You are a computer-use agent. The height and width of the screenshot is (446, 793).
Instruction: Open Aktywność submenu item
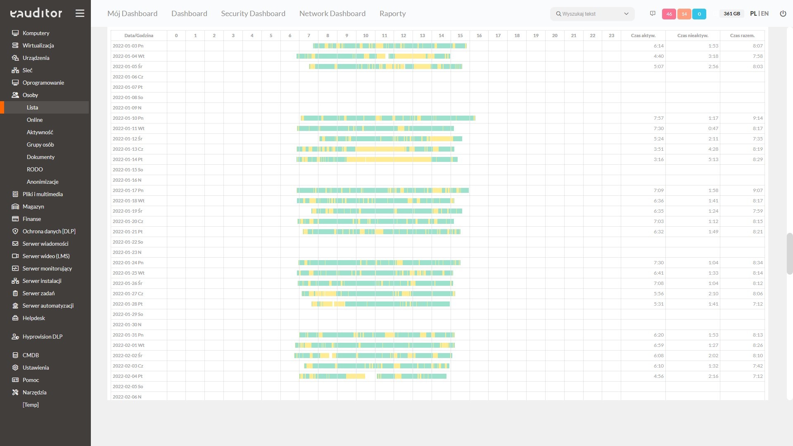click(40, 132)
